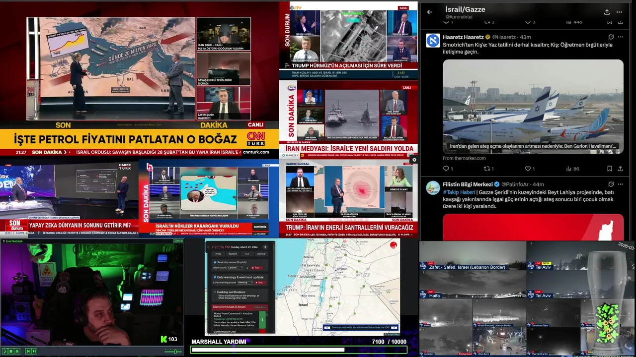
Task: Reply to the Haaretz post
Action: coord(446,169)
